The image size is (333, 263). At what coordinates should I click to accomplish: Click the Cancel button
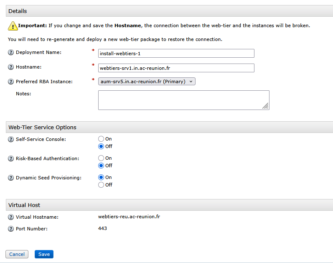pos(17,254)
